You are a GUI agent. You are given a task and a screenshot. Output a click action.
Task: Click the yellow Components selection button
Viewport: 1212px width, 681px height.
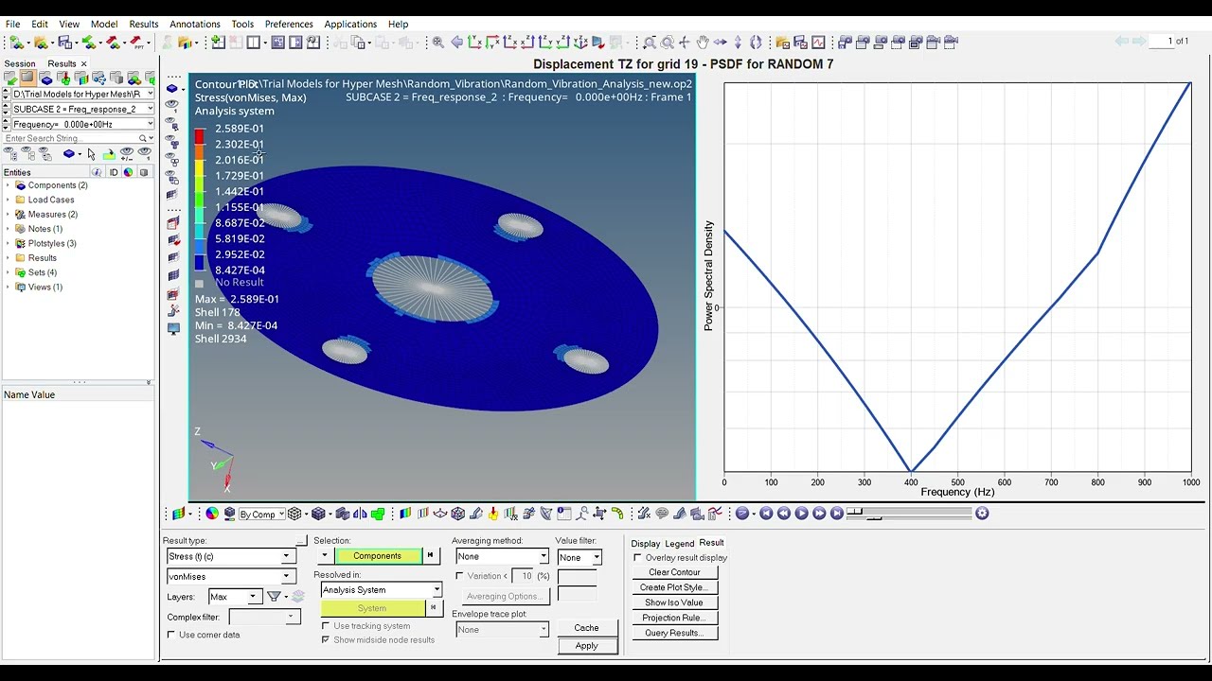click(378, 556)
